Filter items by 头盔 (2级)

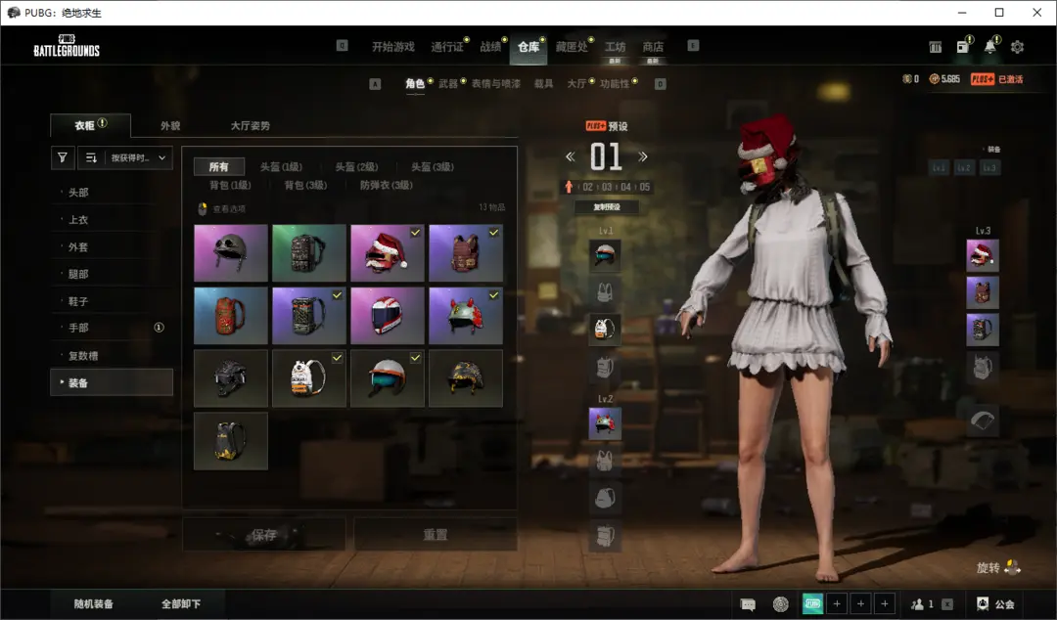pos(356,166)
